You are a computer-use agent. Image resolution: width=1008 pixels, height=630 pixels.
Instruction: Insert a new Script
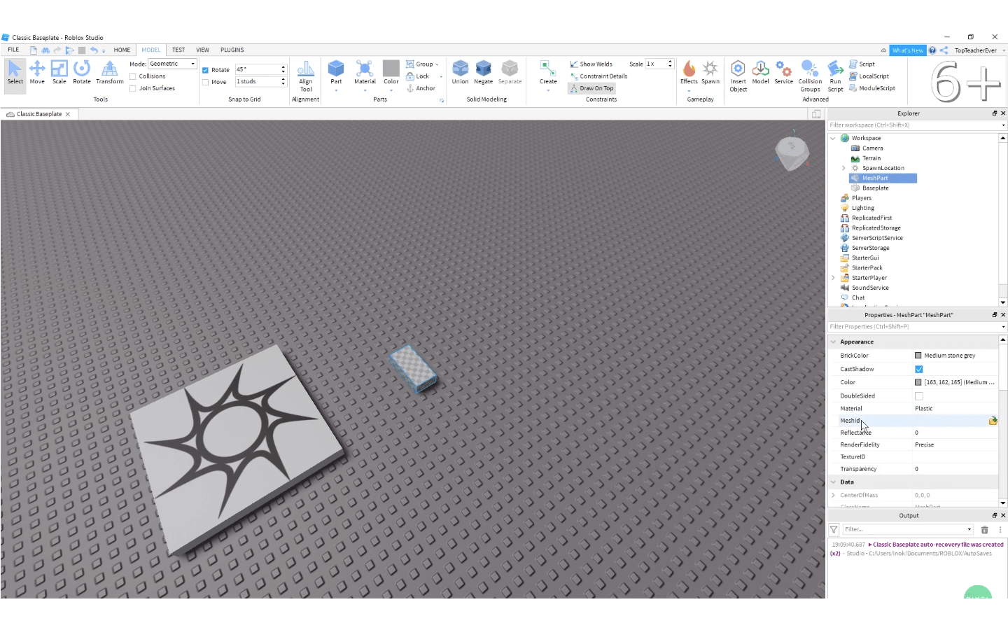[x=862, y=64]
